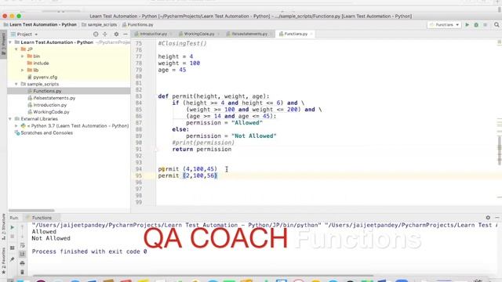This screenshot has width=502, height=282.
Task: Click sample_scripts breadcrumb
Action: [100, 24]
